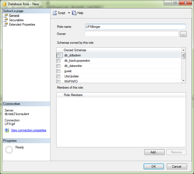This screenshot has height=174, width=194.
Task: Click the connection properties icon
Action: coord(7,130)
